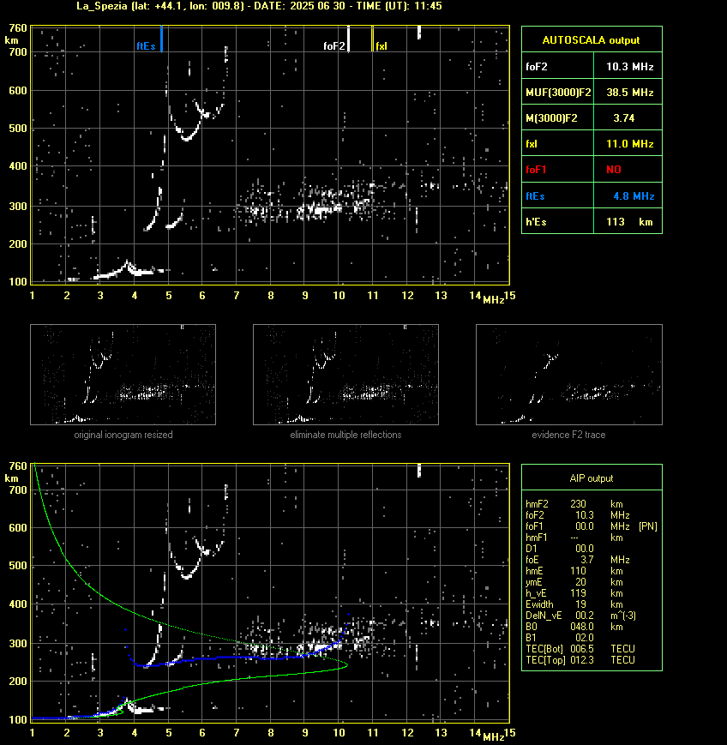The width and height of the screenshot is (727, 745).
Task: Click the D1 00.0 row
Action: click(560, 549)
